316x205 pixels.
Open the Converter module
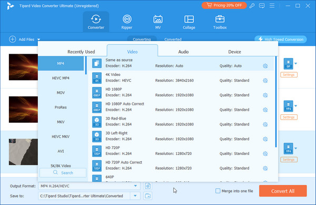[x=96, y=22]
